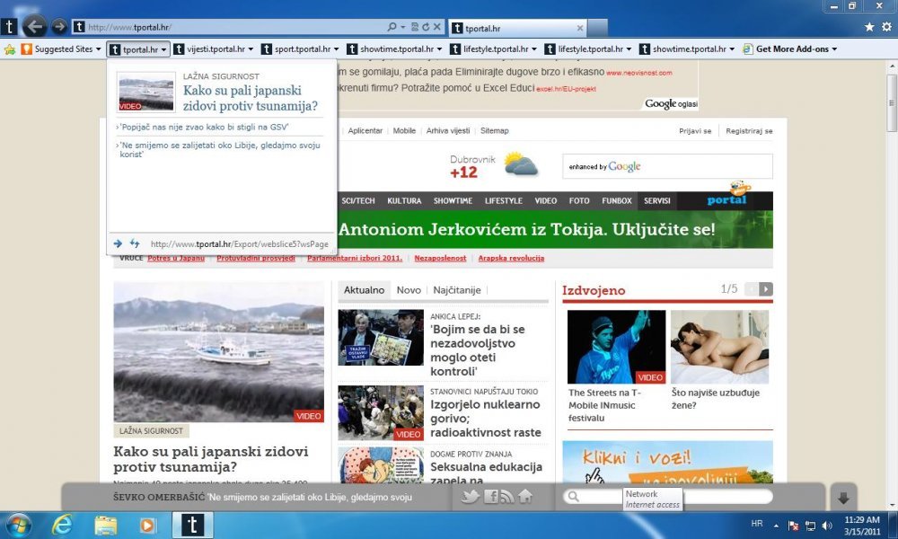Open the address bar autocomplete dropdown arrow
Viewport: 898px width, 539px height.
point(403,27)
